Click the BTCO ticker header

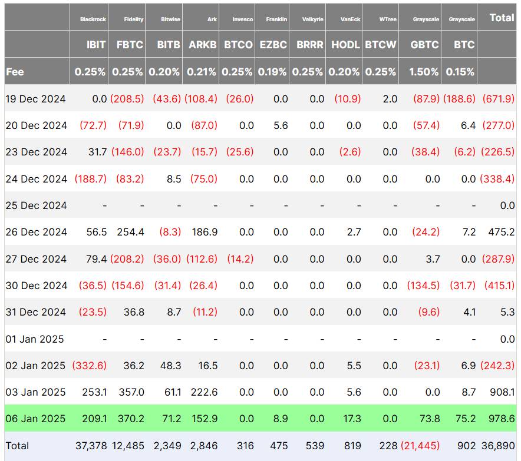[238, 45]
